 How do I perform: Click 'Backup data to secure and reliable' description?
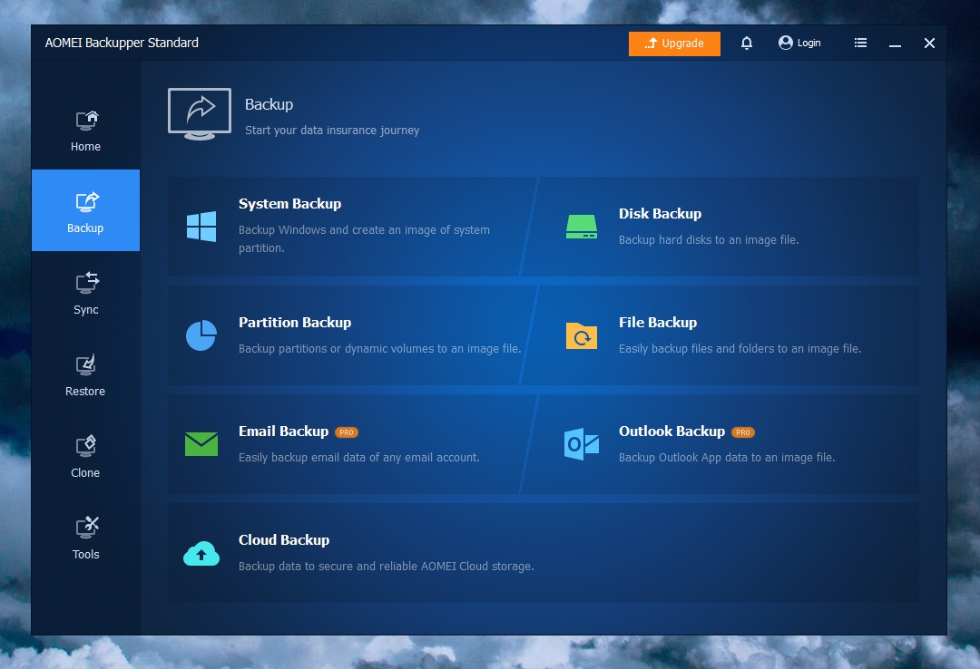click(x=387, y=566)
